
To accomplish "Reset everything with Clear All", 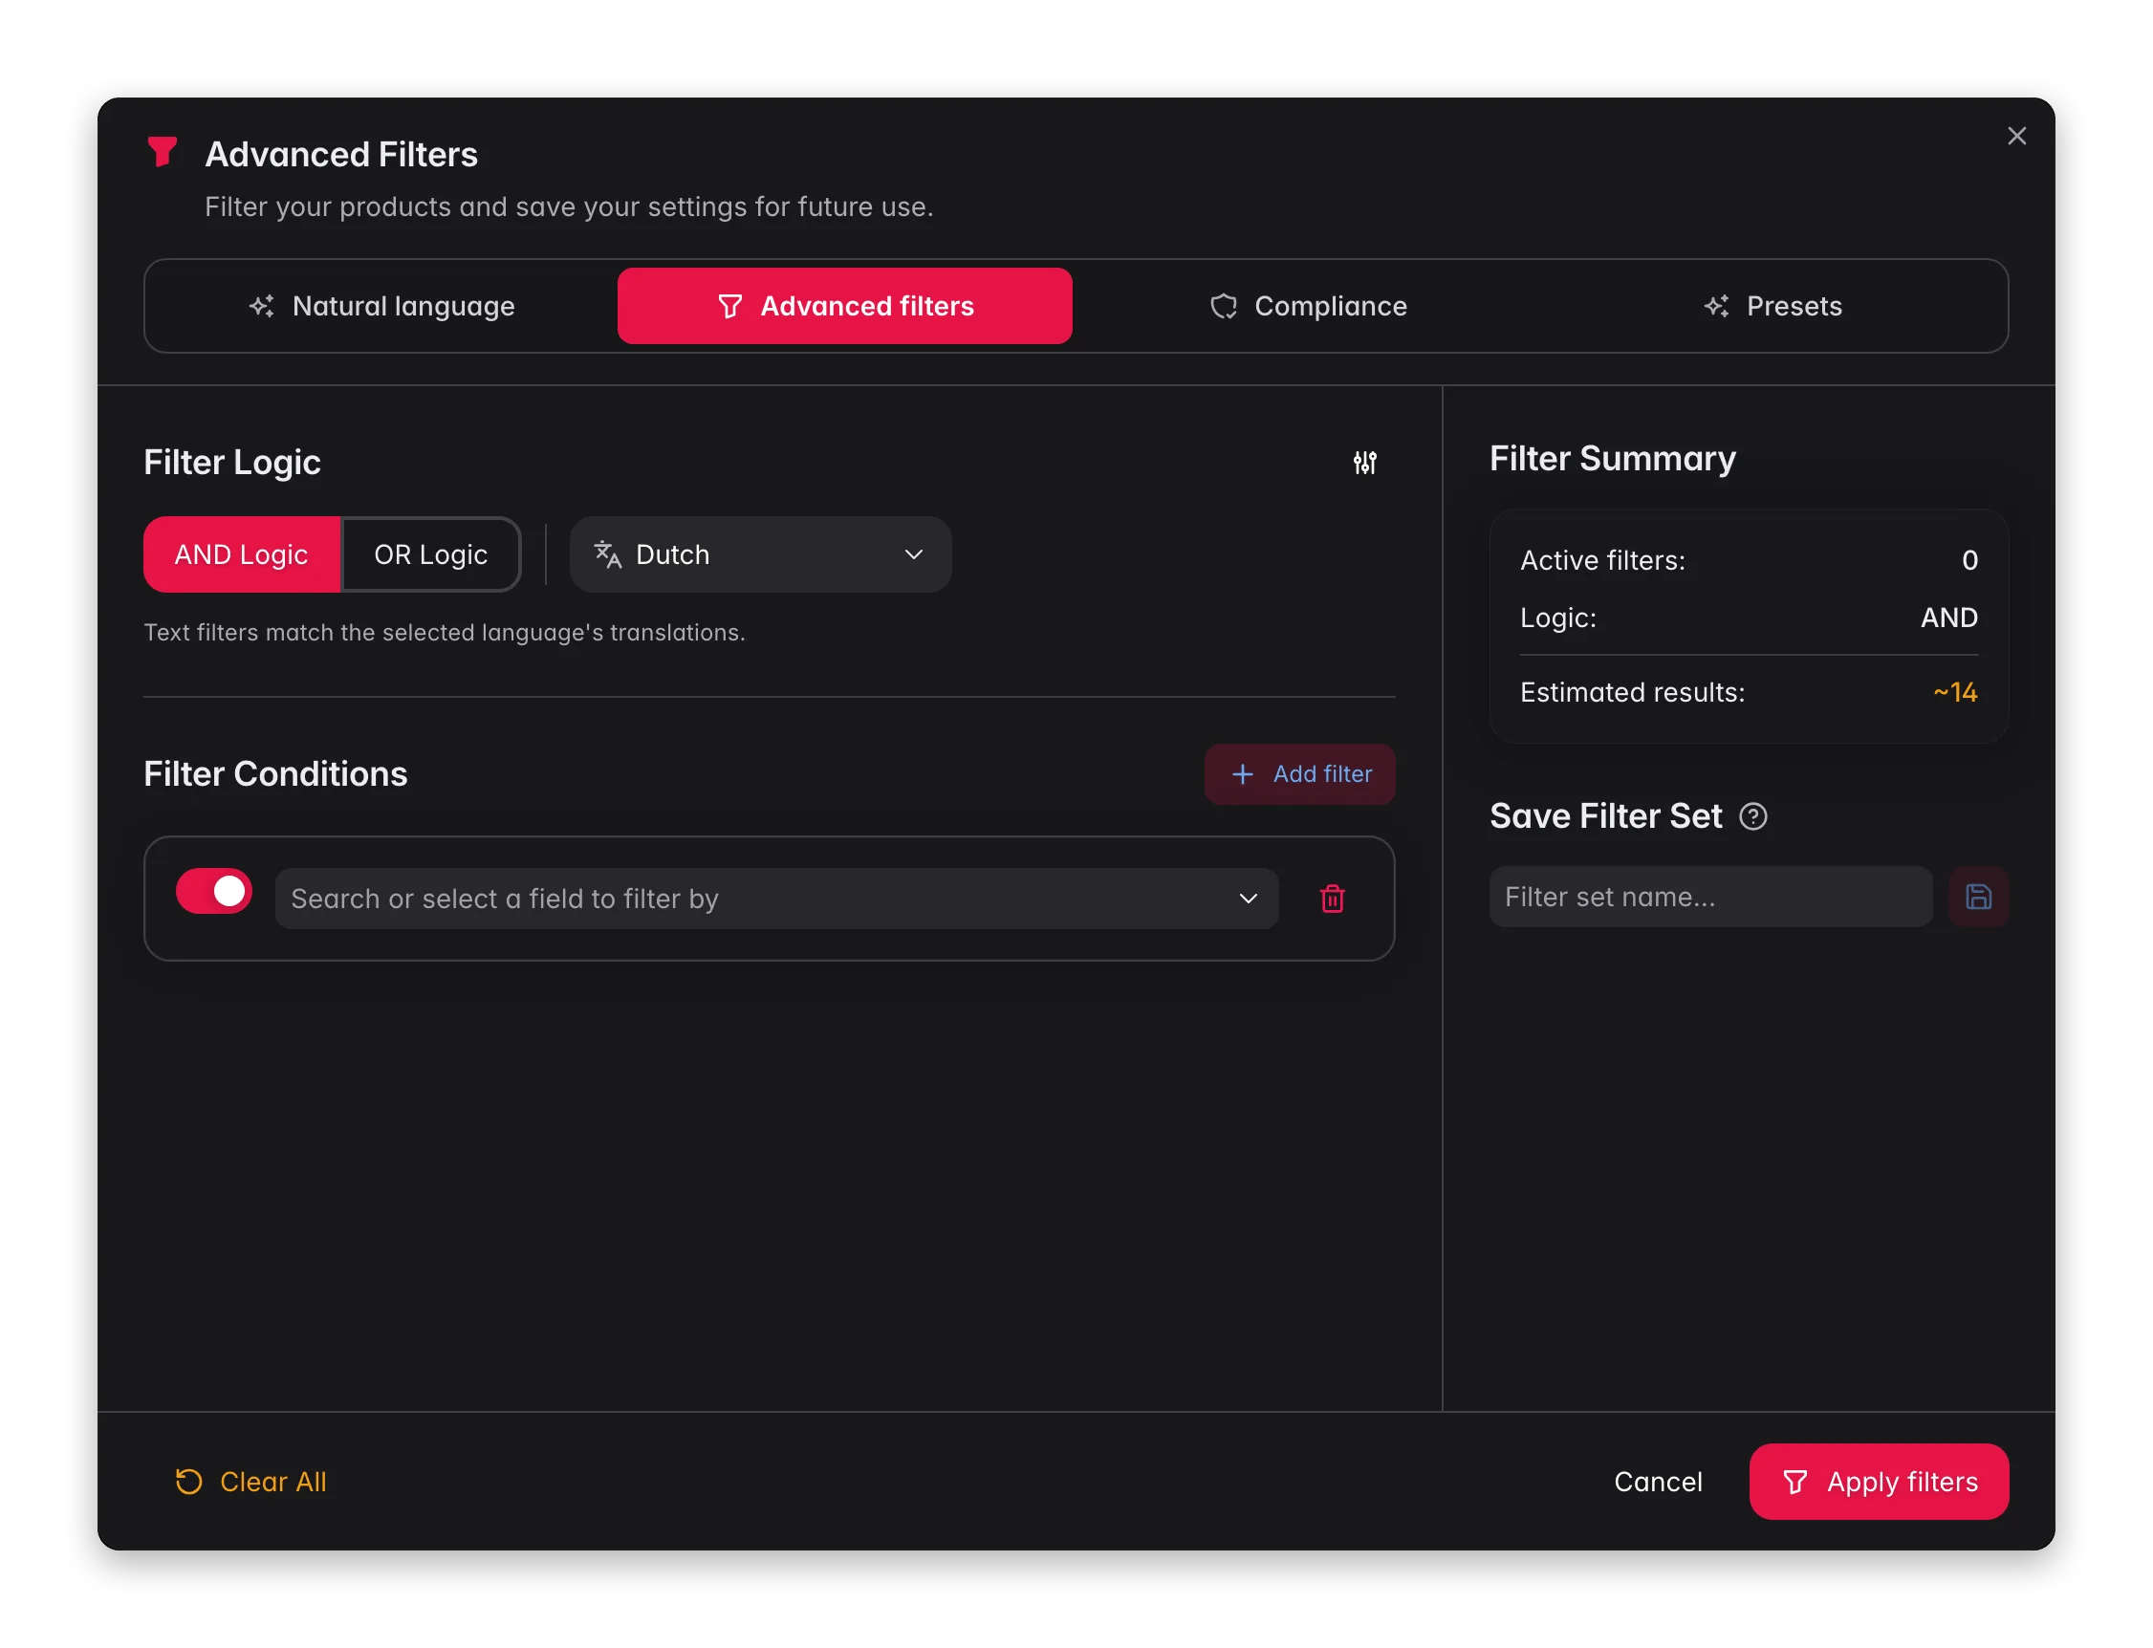I will coord(251,1482).
